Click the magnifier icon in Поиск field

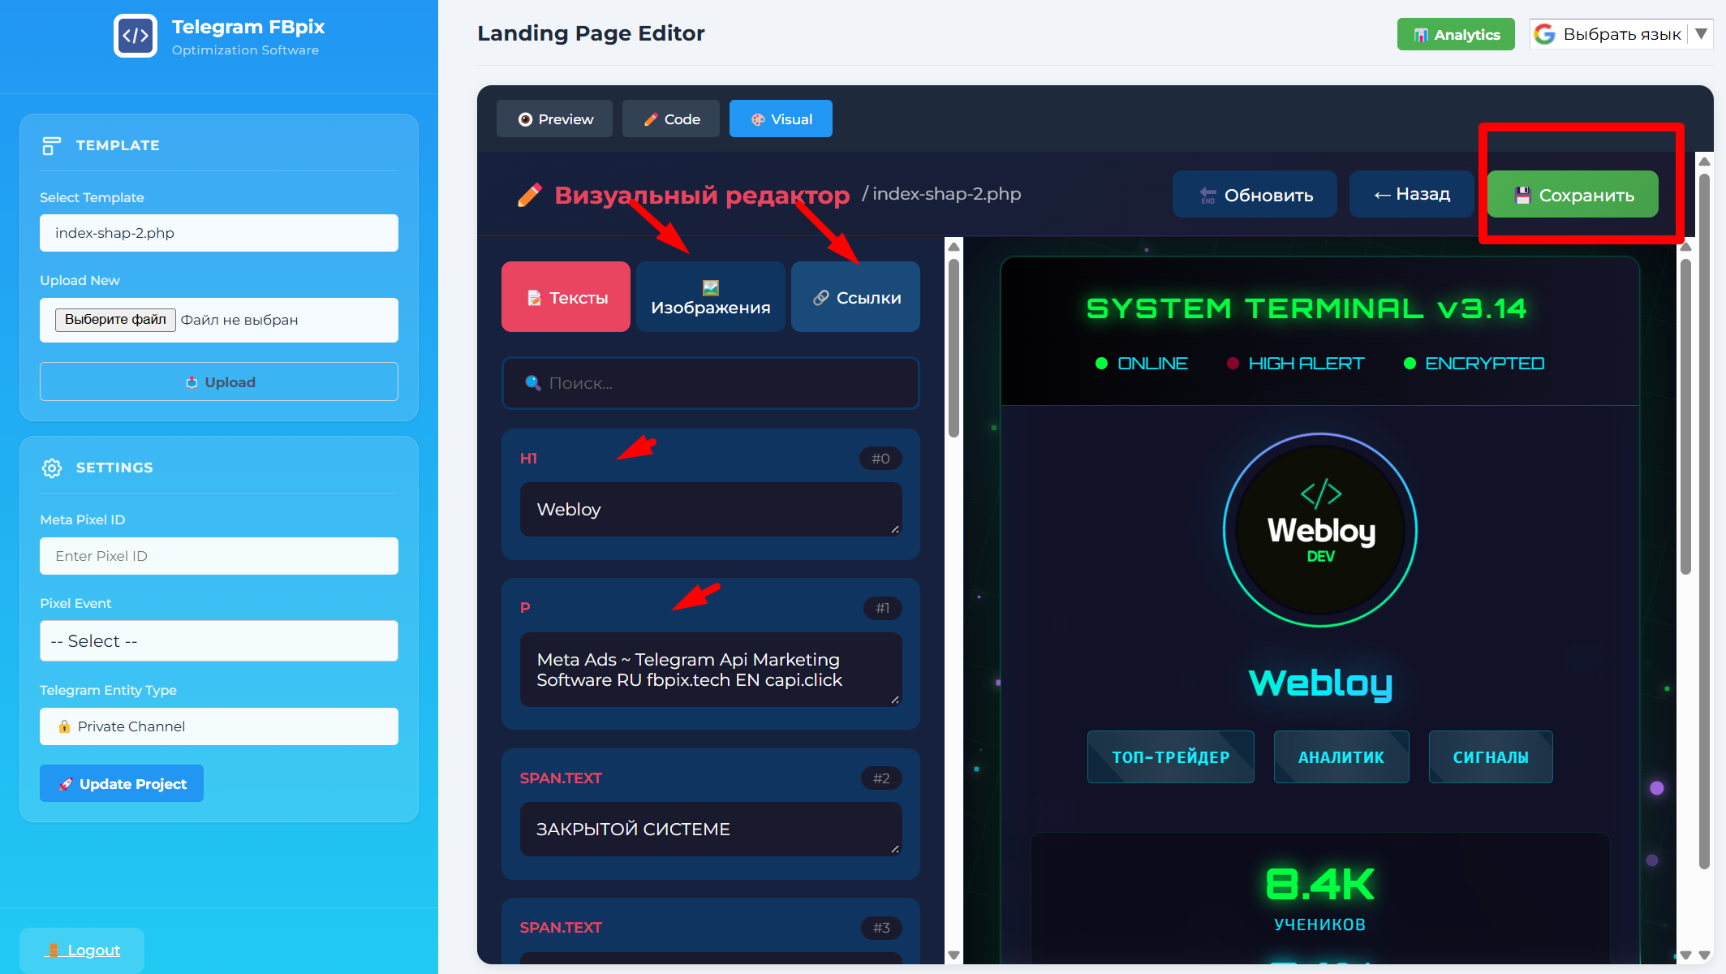click(532, 383)
